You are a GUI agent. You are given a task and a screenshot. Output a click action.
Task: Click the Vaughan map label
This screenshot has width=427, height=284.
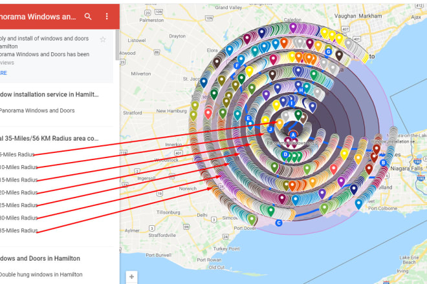345,16
